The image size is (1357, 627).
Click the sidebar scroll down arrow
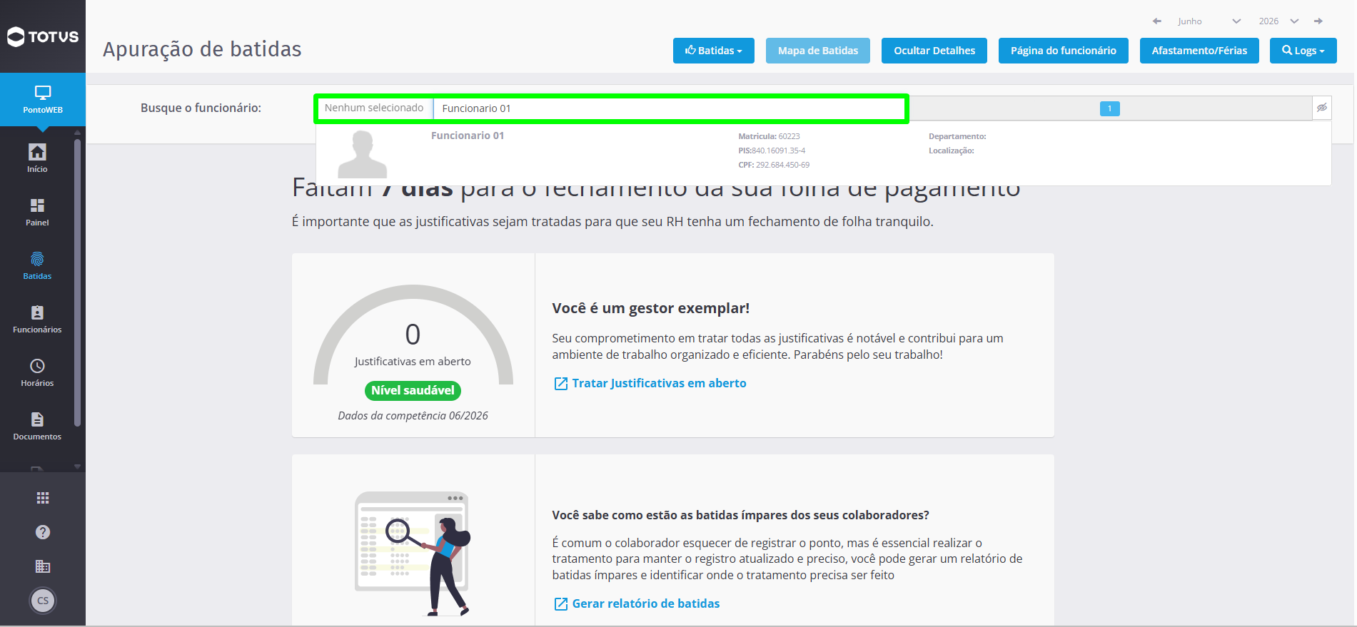tap(77, 467)
